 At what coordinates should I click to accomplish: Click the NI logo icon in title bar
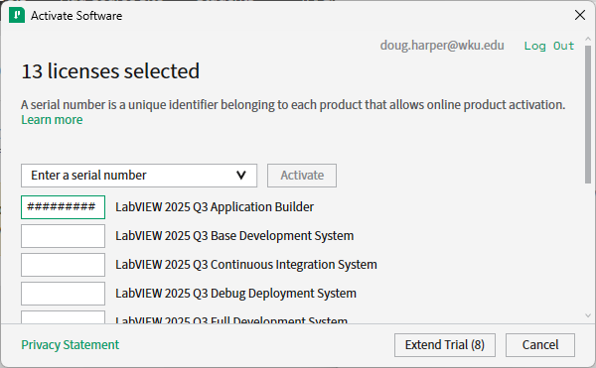point(17,16)
